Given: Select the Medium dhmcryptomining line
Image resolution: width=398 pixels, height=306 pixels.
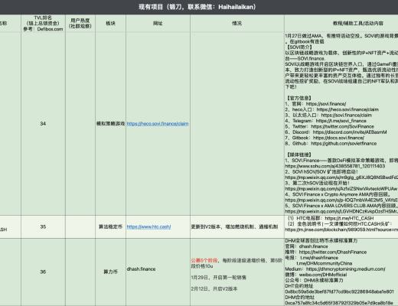Looking at the screenshot, I should (x=335, y=269).
